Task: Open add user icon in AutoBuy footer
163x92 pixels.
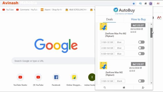Action: 143,87
